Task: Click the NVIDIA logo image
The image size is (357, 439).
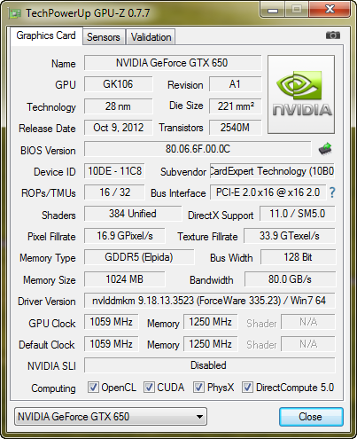Action: [x=301, y=94]
